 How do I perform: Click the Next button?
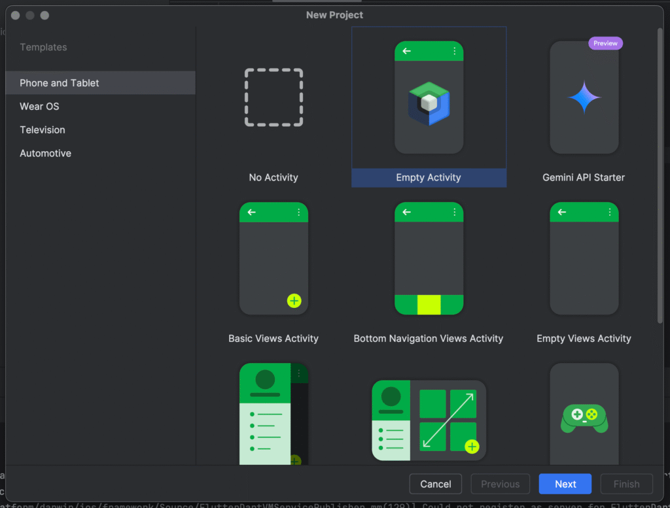(565, 484)
